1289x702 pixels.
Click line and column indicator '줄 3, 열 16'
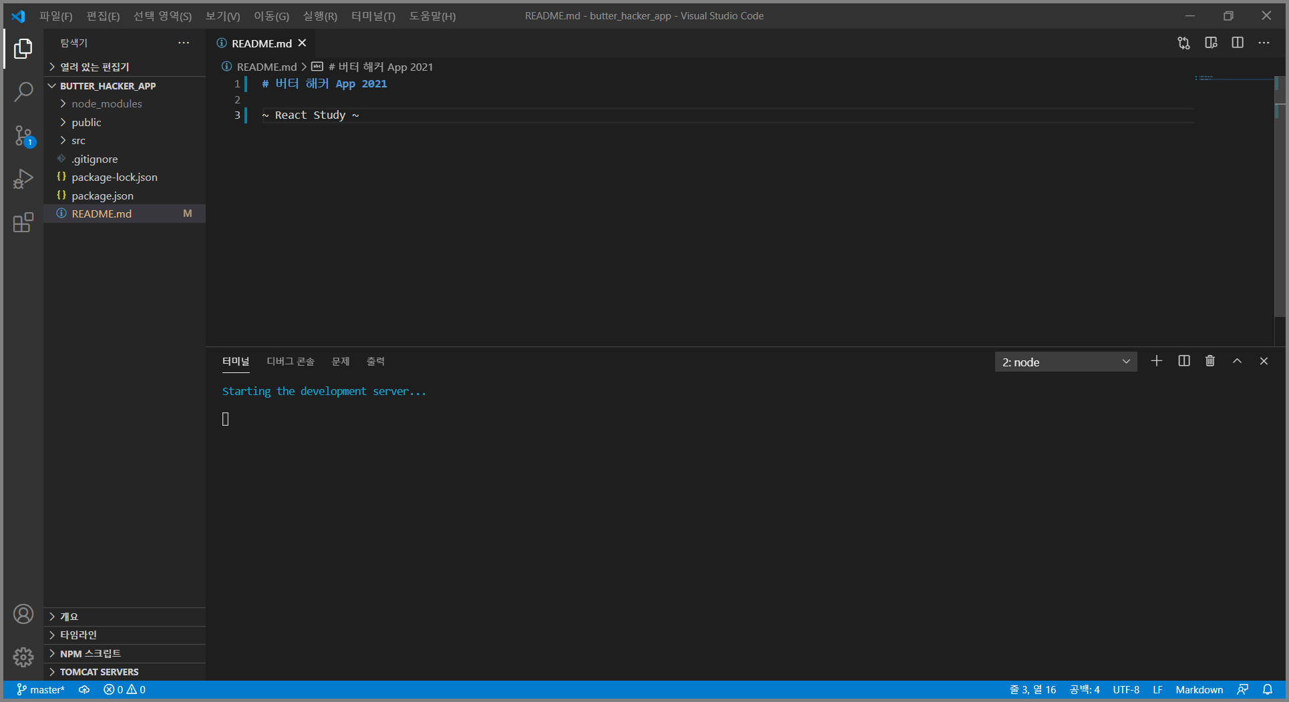(1033, 689)
